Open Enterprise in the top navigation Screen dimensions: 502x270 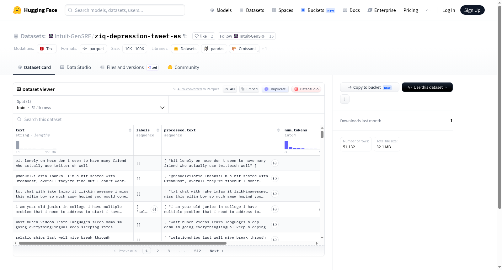pos(382,10)
